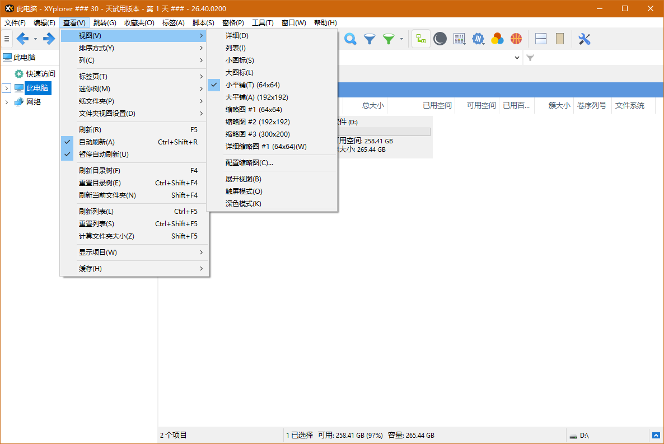Image resolution: width=664 pixels, height=444 pixels.
Task: Click the green funnel filter icon
Action: tap(389, 39)
